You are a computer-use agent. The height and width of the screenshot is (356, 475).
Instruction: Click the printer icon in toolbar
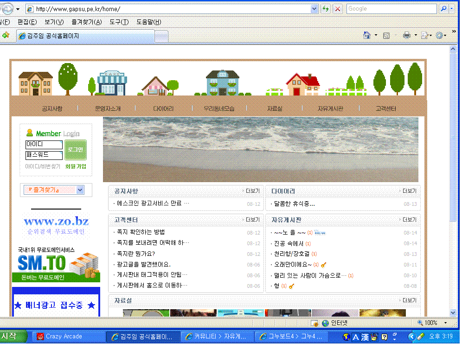(407, 35)
